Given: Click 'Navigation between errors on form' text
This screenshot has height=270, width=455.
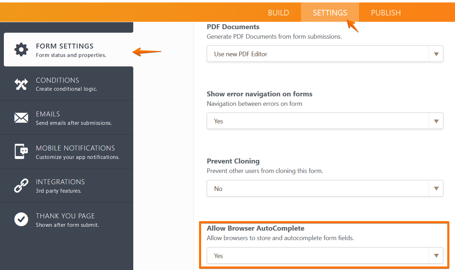Looking at the screenshot, I should [255, 104].
